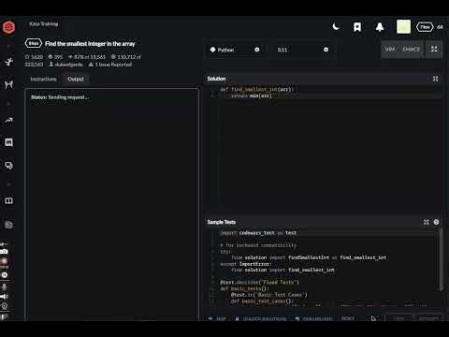Image resolution: width=449 pixels, height=337 pixels.
Task: Toggle dark mode moon icon
Action: click(x=336, y=27)
